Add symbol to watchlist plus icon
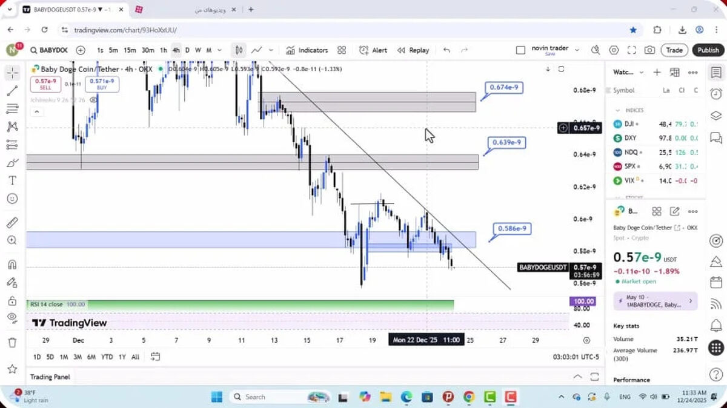 coord(657,72)
